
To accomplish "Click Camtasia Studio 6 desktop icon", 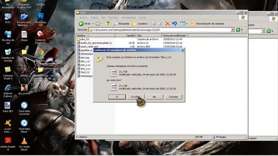I will (x=8, y=73).
